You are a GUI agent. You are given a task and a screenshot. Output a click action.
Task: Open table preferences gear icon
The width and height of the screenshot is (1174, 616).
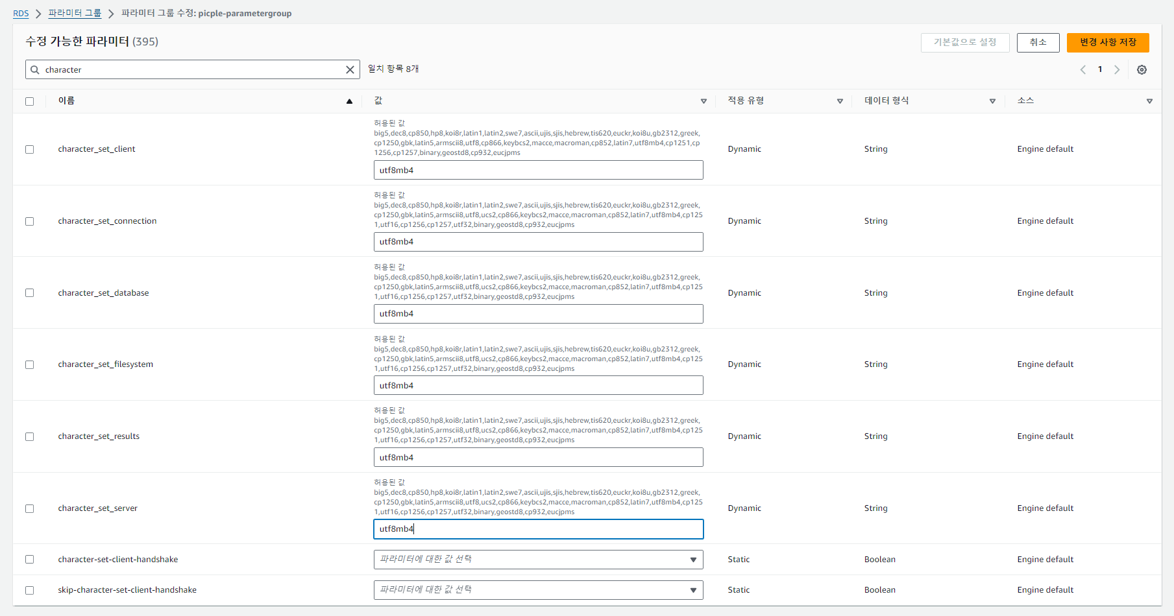click(1142, 70)
